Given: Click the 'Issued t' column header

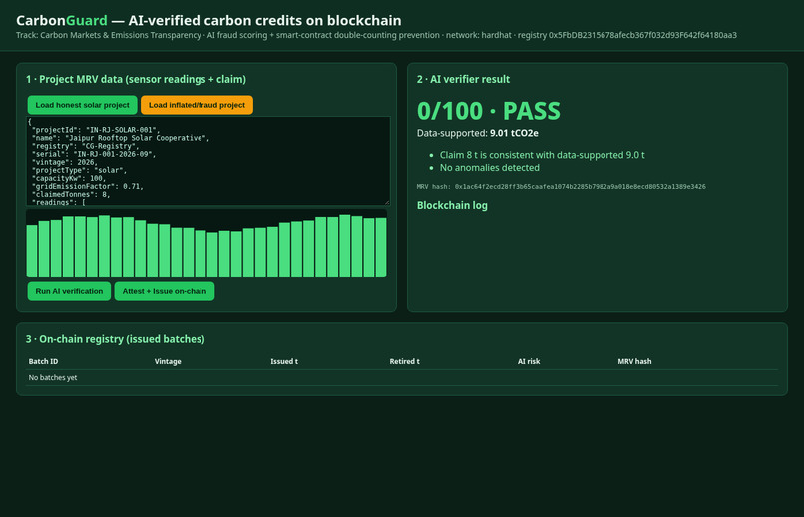Looking at the screenshot, I should tap(284, 361).
